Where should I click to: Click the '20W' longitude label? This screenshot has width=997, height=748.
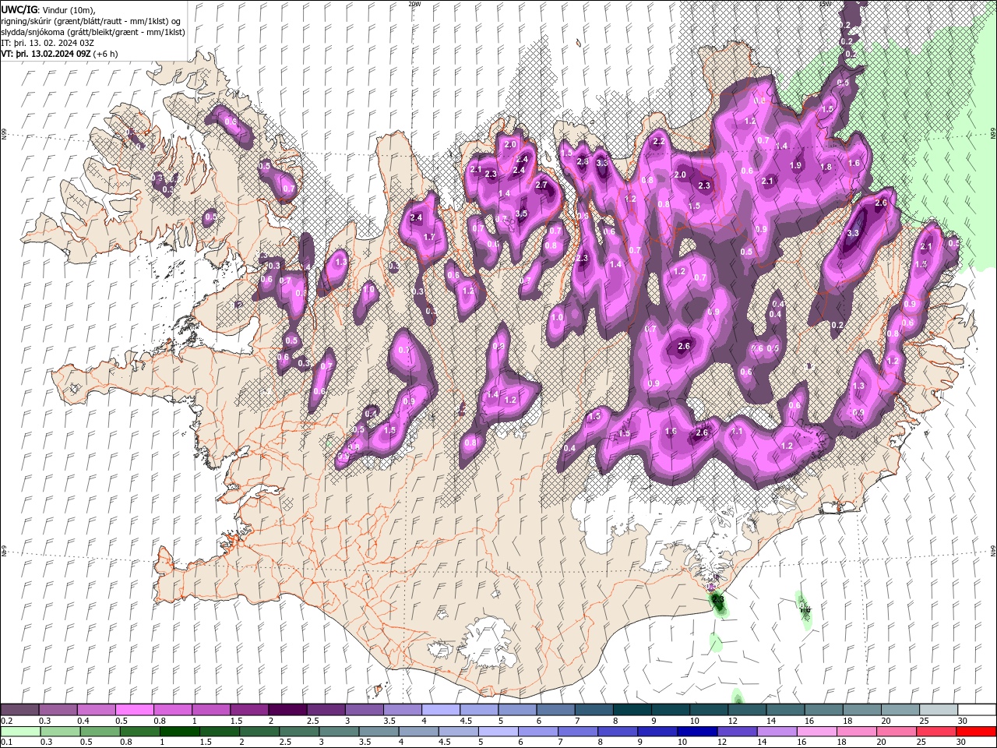point(414,4)
